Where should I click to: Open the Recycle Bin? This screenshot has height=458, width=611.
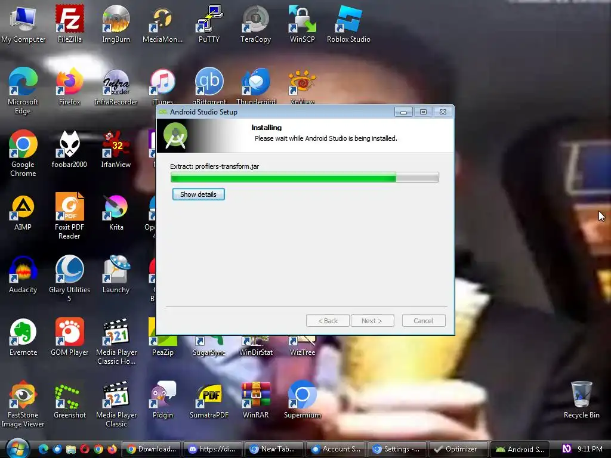581,400
